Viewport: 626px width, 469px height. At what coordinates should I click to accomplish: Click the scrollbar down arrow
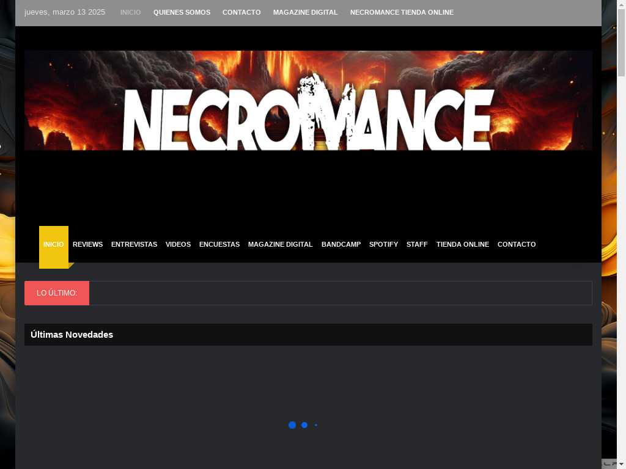click(x=621, y=464)
